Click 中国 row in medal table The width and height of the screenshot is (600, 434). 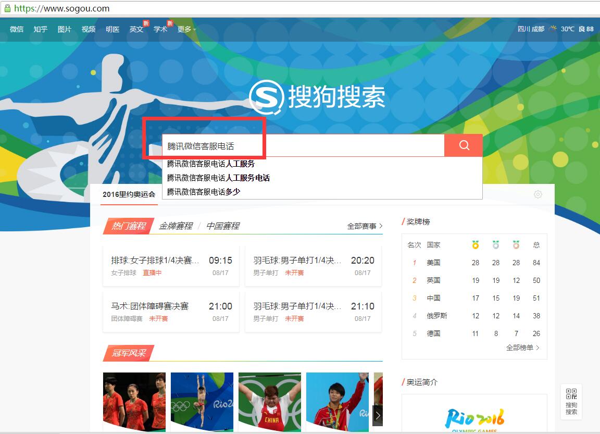coord(474,298)
